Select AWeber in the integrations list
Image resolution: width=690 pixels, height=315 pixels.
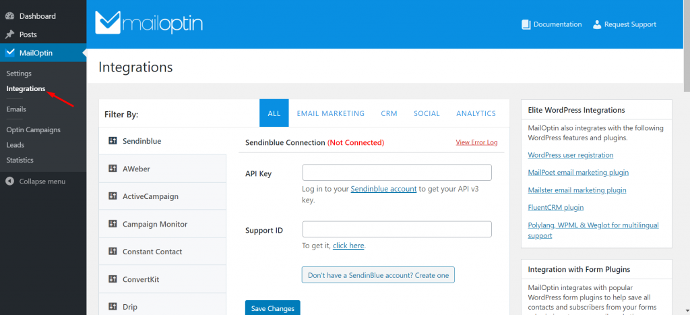pyautogui.click(x=163, y=169)
